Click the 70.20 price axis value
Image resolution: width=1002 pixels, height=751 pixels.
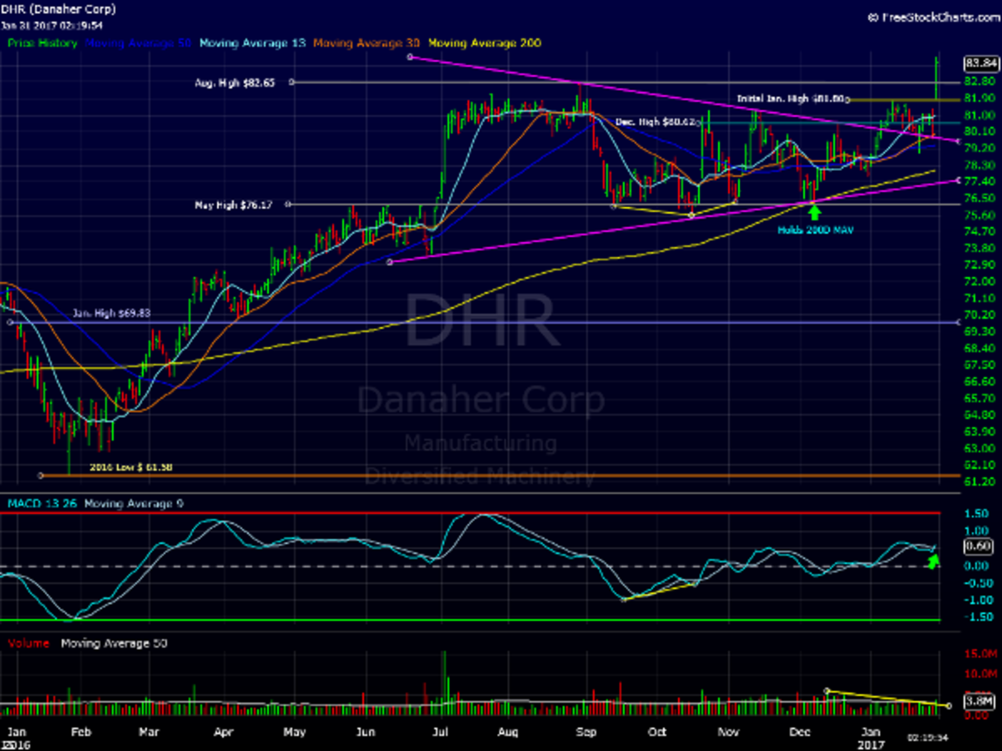[x=979, y=315]
